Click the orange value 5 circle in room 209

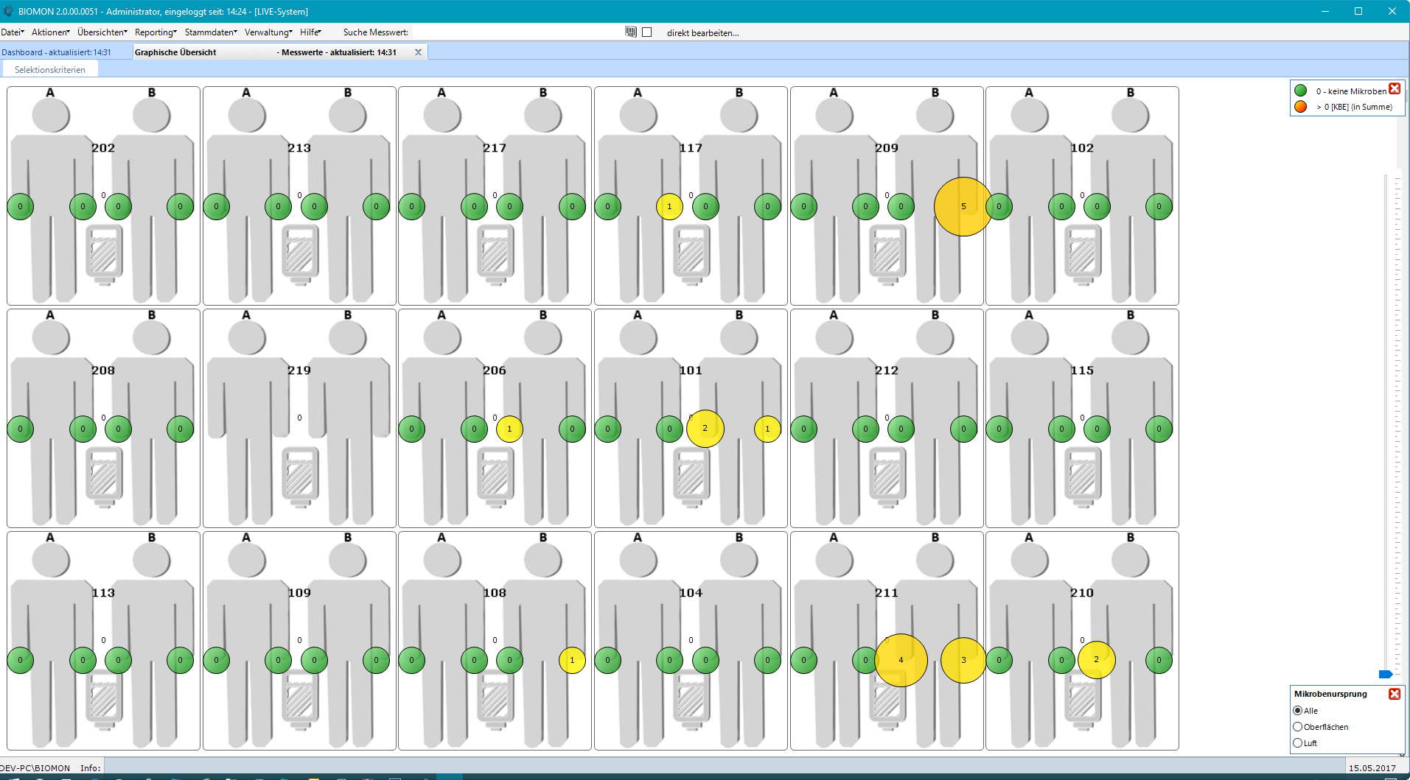pos(963,206)
